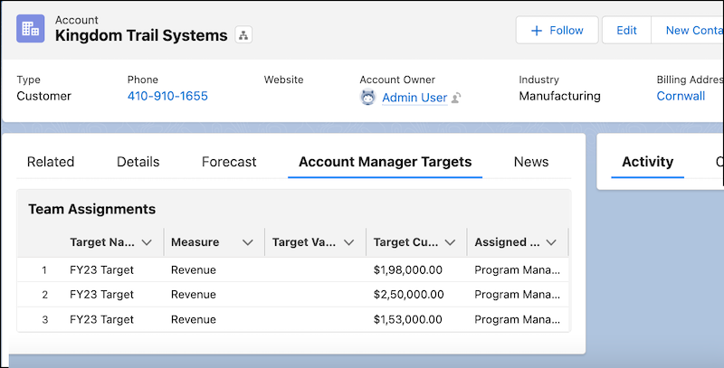Expand the Target Currency column menu
This screenshot has width=724, height=368.
click(450, 242)
